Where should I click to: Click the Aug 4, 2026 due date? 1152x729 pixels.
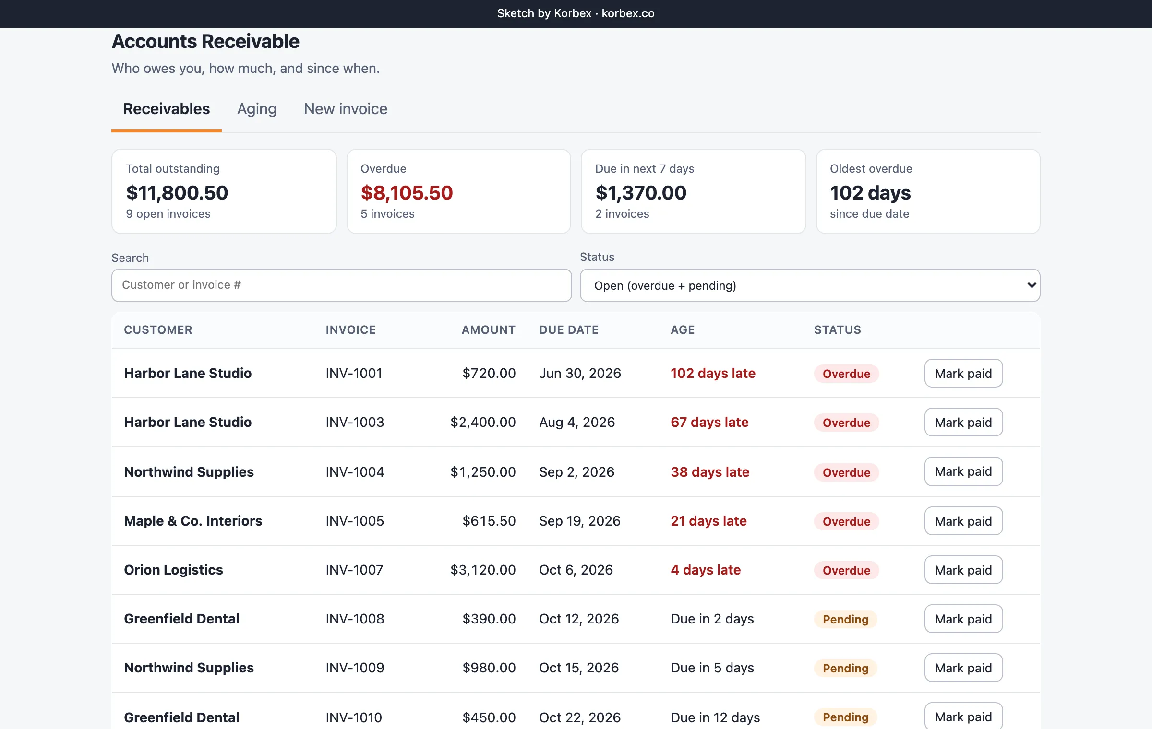click(x=577, y=422)
